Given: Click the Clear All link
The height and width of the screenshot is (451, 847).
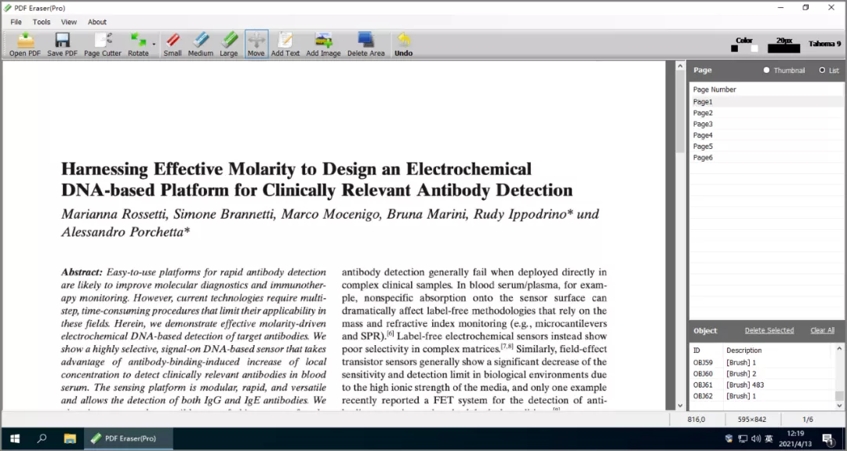Looking at the screenshot, I should (822, 330).
